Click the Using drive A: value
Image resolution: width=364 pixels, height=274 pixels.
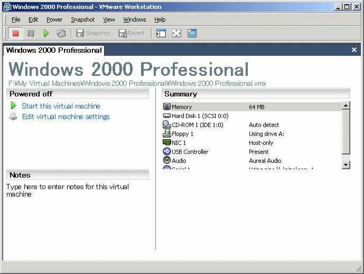tap(266, 134)
